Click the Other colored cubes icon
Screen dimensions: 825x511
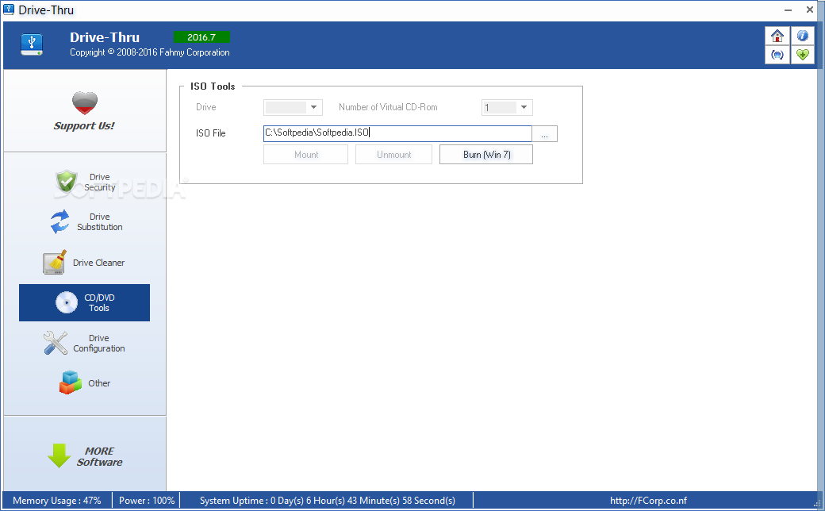point(71,382)
